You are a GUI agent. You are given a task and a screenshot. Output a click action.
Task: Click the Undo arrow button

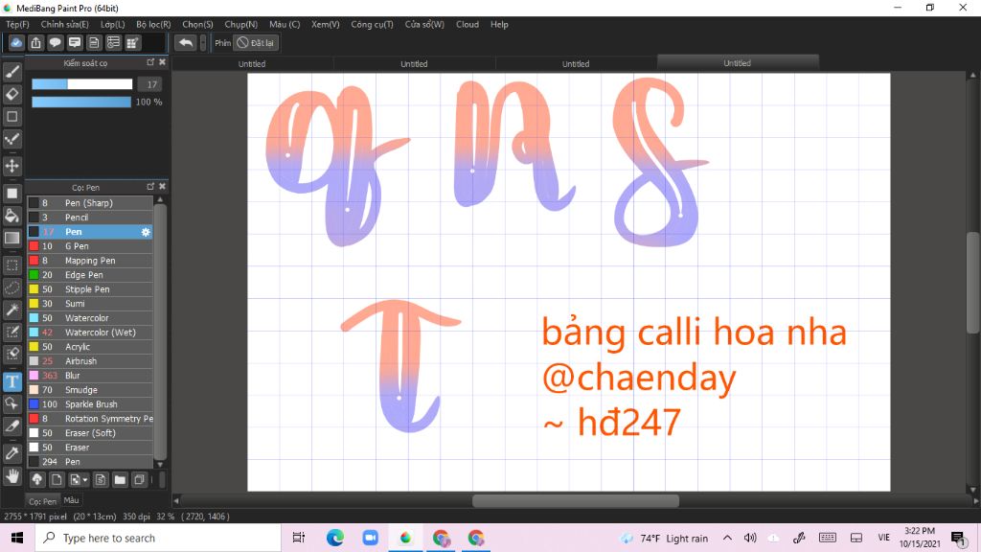[186, 42]
